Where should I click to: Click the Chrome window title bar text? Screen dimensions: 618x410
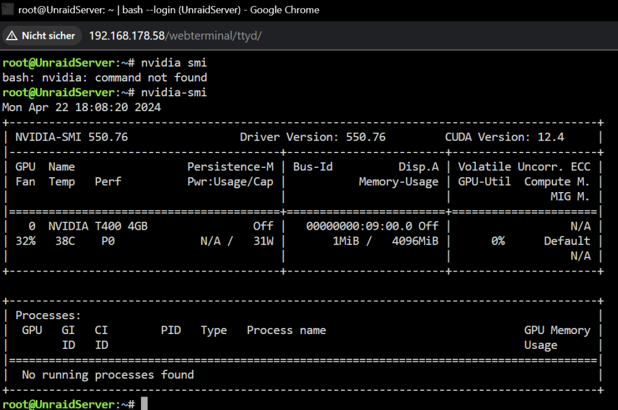point(169,10)
